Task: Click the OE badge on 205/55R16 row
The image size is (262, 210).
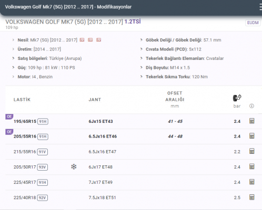Action: [9, 132]
